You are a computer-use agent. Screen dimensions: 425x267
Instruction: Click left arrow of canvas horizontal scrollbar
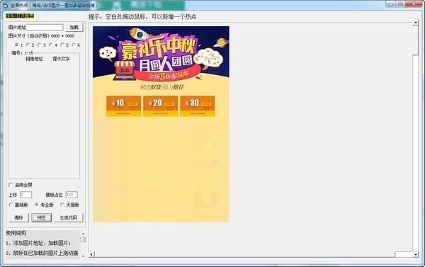click(x=91, y=254)
